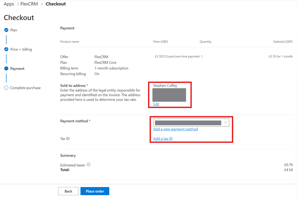Click the Plan step checkmark icon

[6, 30]
